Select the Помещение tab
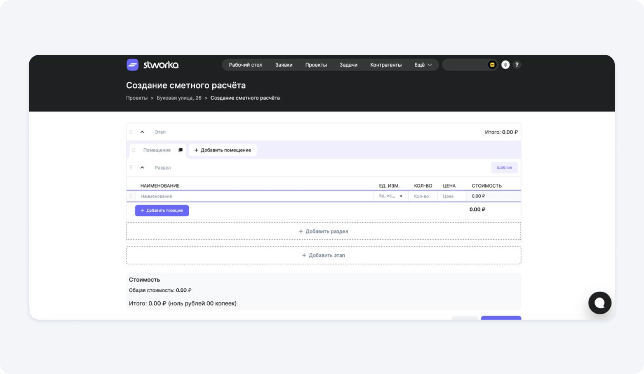Viewport: 644px width, 374px height. tap(157, 150)
